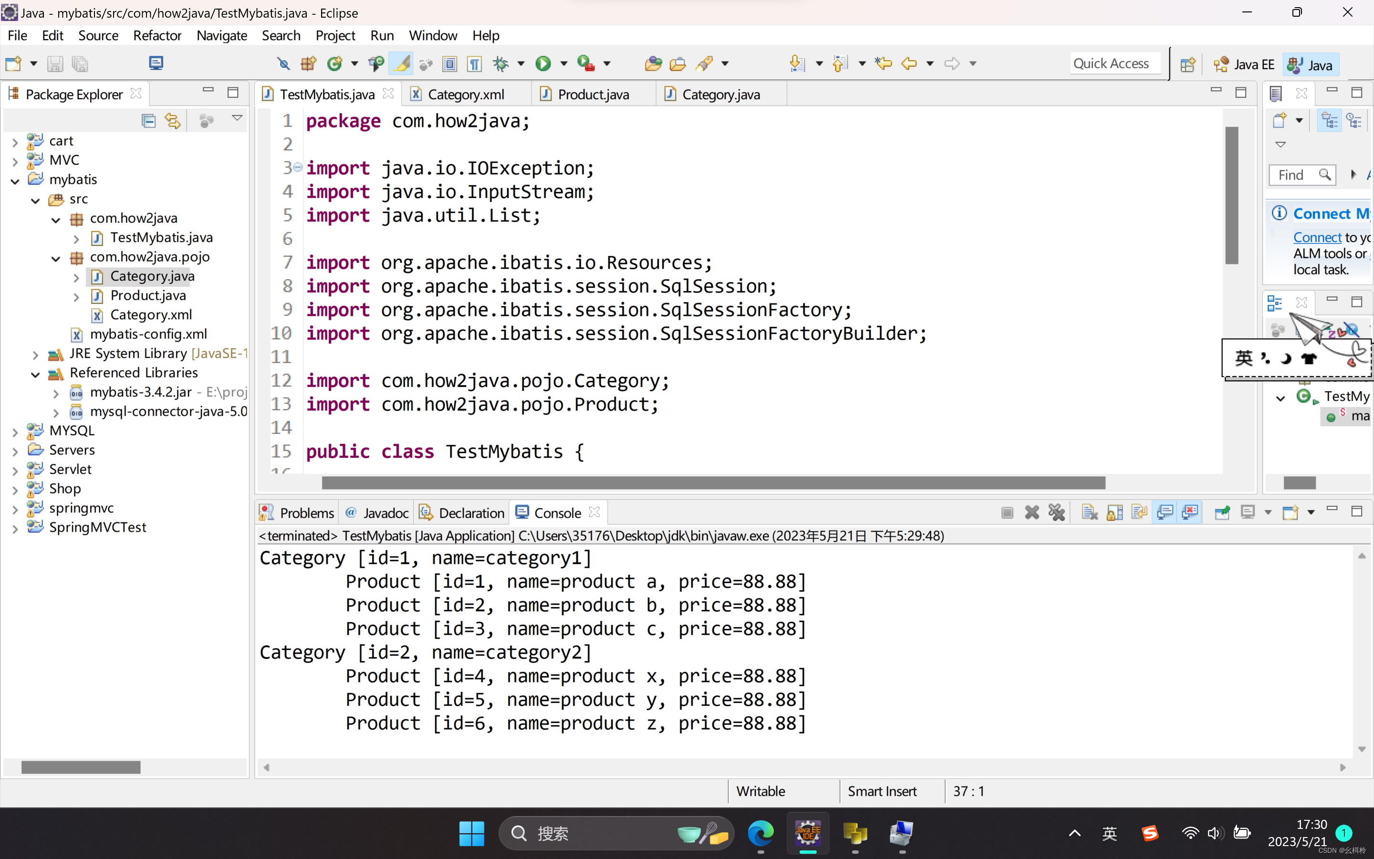Viewport: 1374px width, 859px height.
Task: Open the Run button dropdown arrow
Action: point(563,63)
